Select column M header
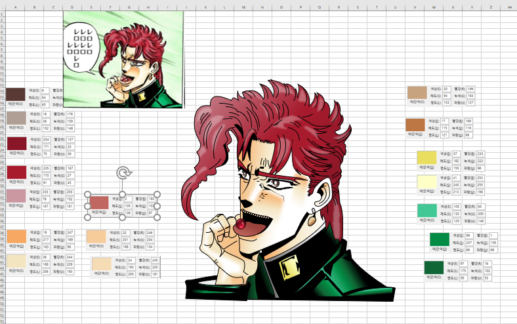The width and height of the screenshot is (517, 324). click(243, 7)
